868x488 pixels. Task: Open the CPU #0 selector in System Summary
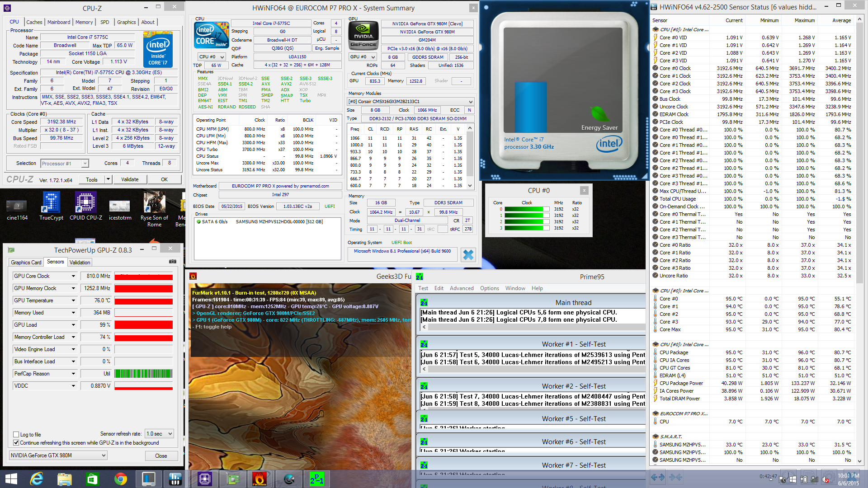[x=212, y=57]
